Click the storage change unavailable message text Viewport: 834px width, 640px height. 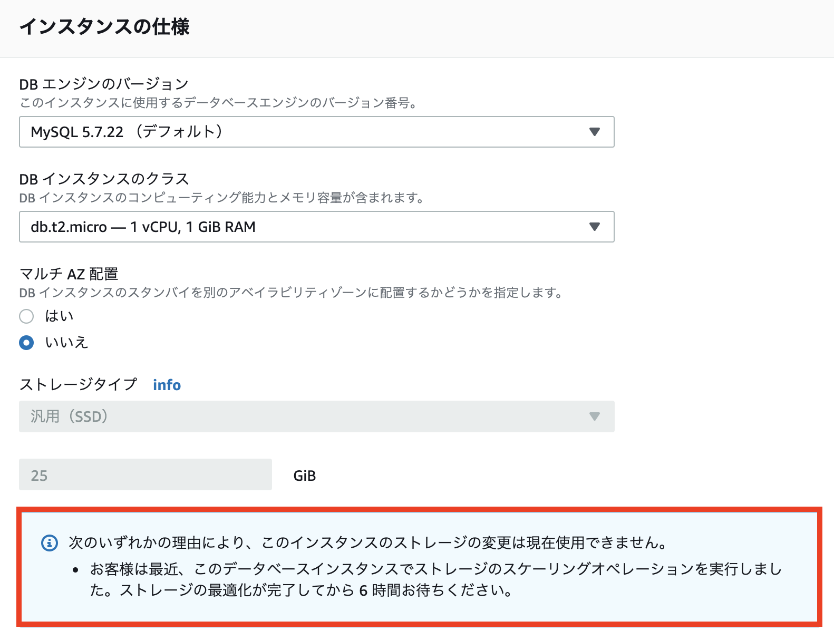369,542
